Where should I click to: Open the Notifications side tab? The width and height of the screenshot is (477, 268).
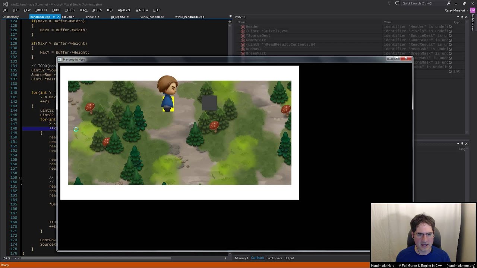pos(473,23)
